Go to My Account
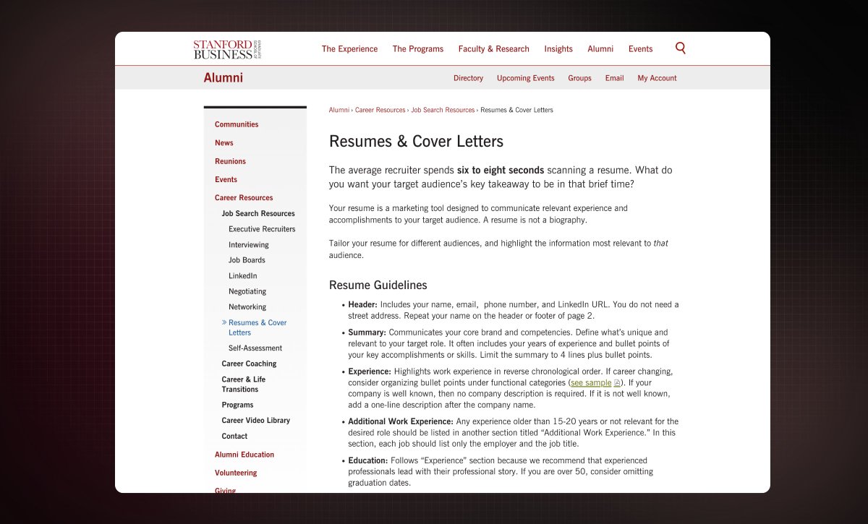This screenshot has width=868, height=524. pos(657,78)
